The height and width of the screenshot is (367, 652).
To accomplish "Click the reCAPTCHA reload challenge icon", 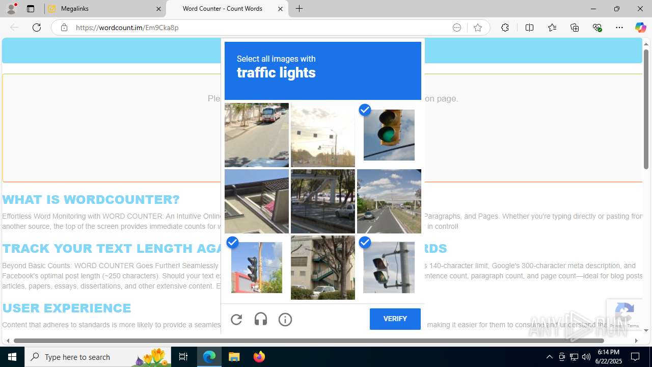I will (236, 320).
